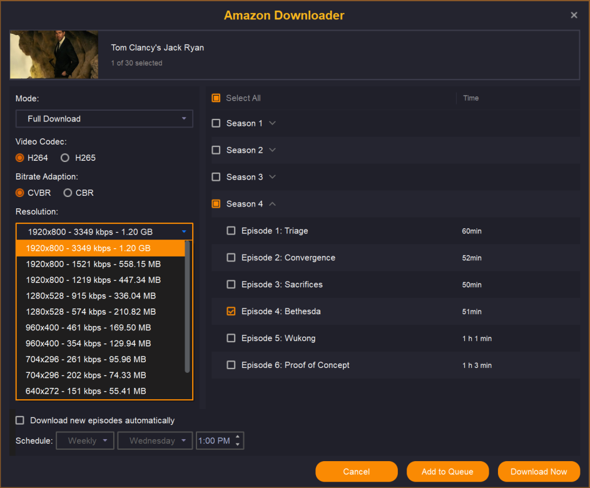Toggle the Season 4 checkbox
This screenshot has width=590, height=488.
(216, 204)
